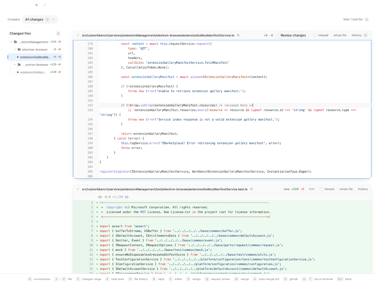This screenshot has width=379, height=284.
Task: Click the R key reply hint
Action: (154, 279)
